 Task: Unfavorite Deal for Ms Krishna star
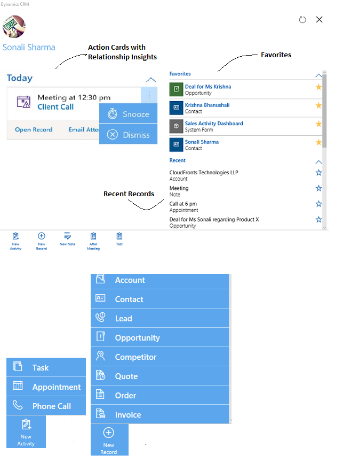pyautogui.click(x=318, y=87)
